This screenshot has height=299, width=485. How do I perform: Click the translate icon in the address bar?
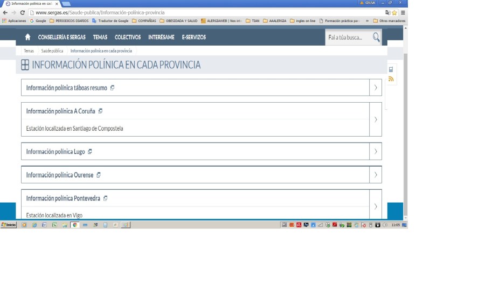(x=387, y=12)
